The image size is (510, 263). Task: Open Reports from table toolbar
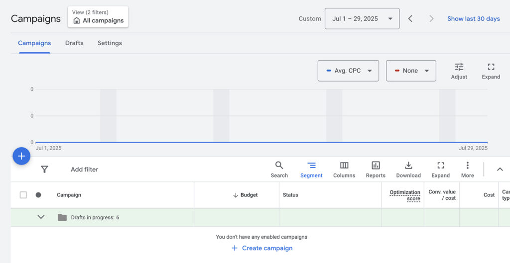(376, 169)
